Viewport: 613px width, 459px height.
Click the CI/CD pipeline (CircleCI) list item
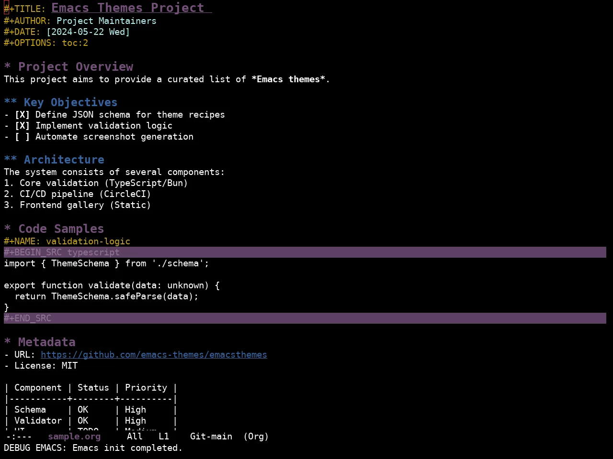78,194
